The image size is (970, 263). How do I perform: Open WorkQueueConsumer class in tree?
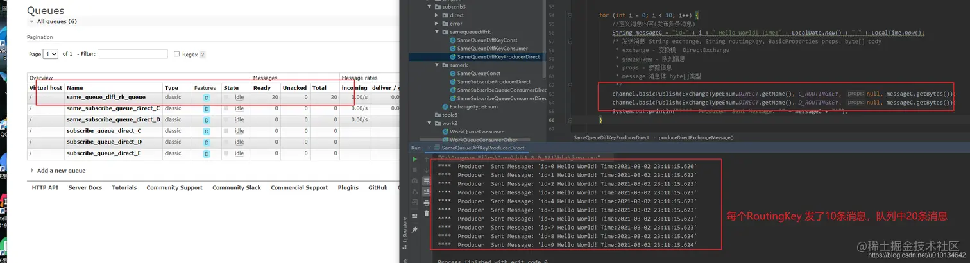tap(472, 131)
